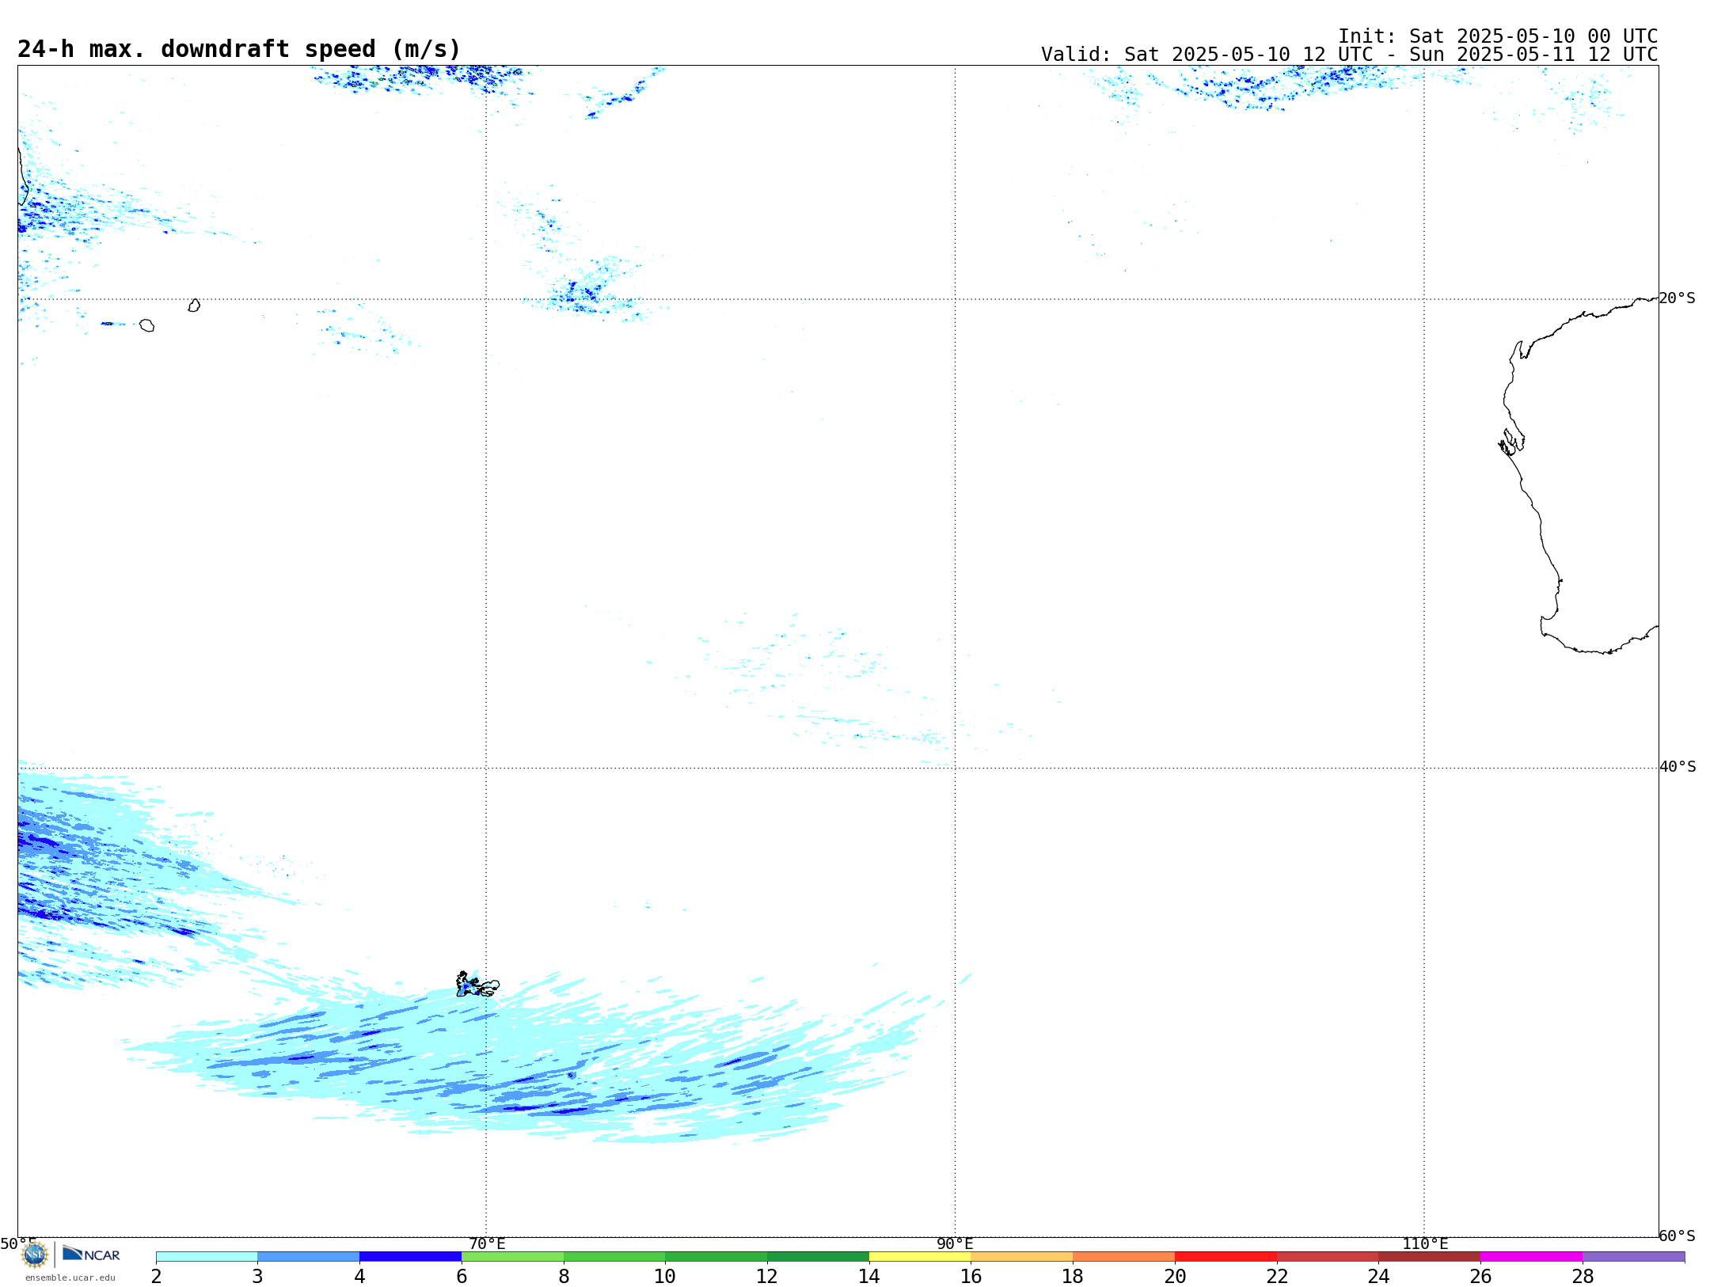This screenshot has width=1710, height=1287.
Task: Click the 110°E longitude label
Action: point(1425,1243)
